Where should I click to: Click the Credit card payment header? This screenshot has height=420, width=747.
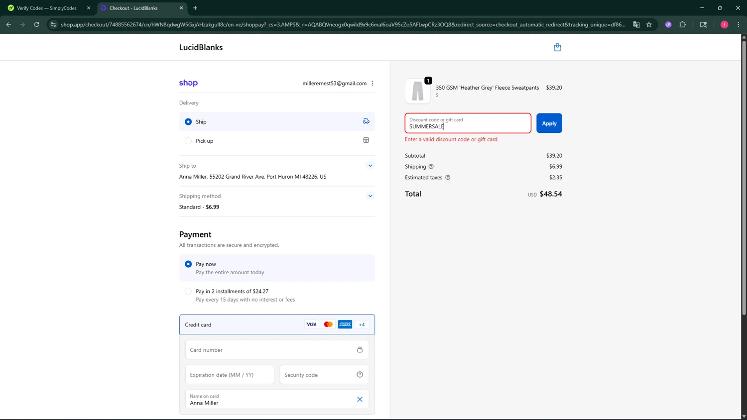coord(277,324)
